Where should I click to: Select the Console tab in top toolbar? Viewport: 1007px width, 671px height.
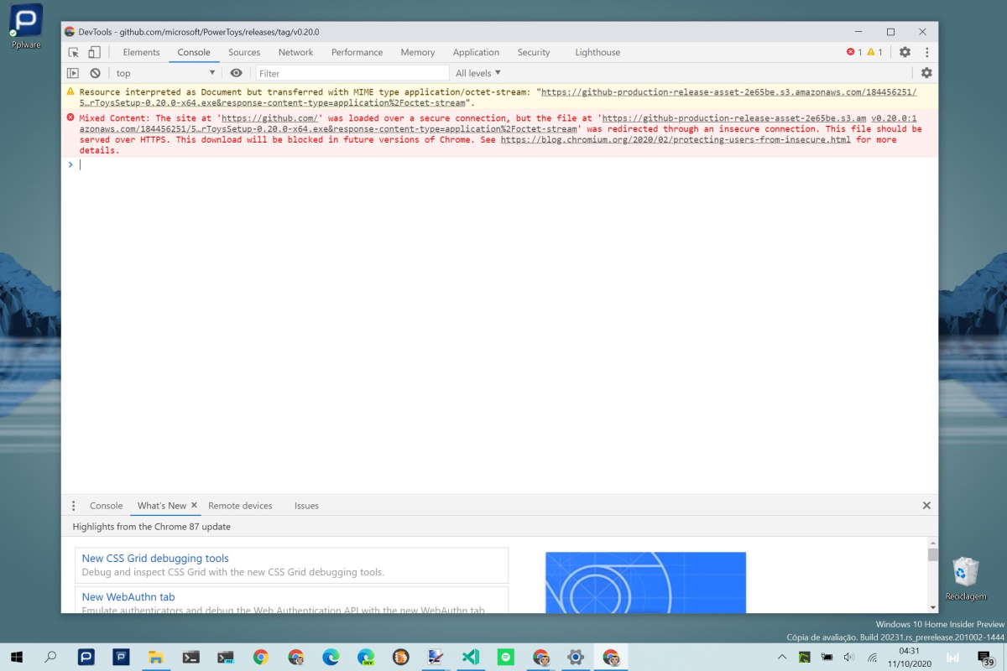click(194, 52)
